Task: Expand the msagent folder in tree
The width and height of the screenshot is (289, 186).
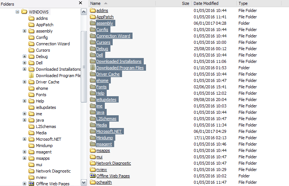Action: click(24, 152)
